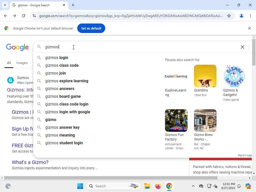This screenshot has width=256, height=192.
Task: Open the ExploreLearning related search thumbnail
Action: 176,76
